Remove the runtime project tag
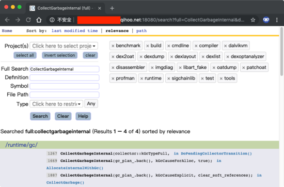 point(141,79)
